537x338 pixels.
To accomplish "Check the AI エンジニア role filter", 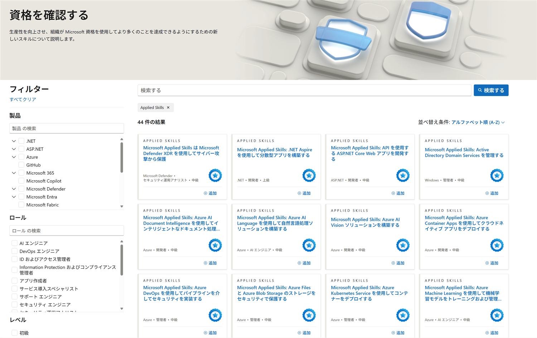I will click(15, 243).
